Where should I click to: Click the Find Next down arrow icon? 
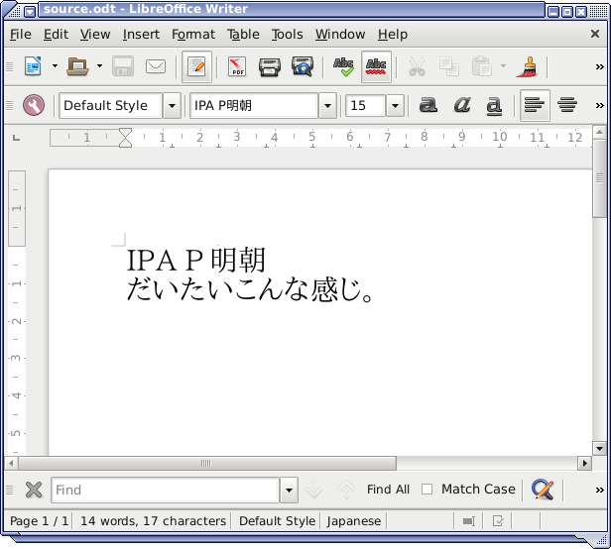[313, 490]
